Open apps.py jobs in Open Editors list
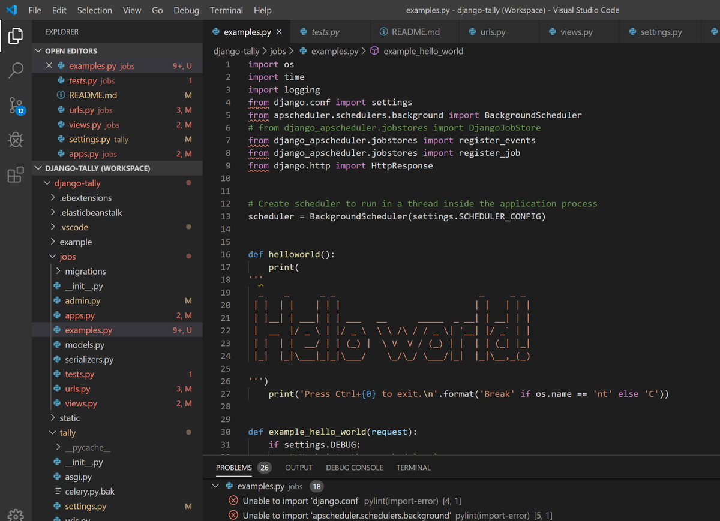The width and height of the screenshot is (720, 521). pyautogui.click(x=117, y=154)
